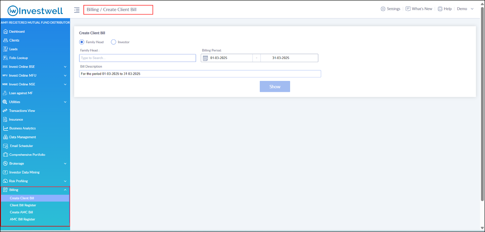
Task: Click the What's New chat icon
Action: coord(408,9)
